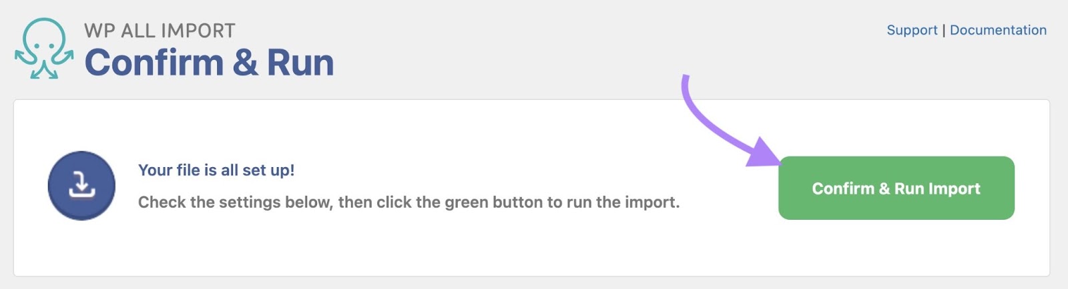Open the Documentation link

point(998,30)
